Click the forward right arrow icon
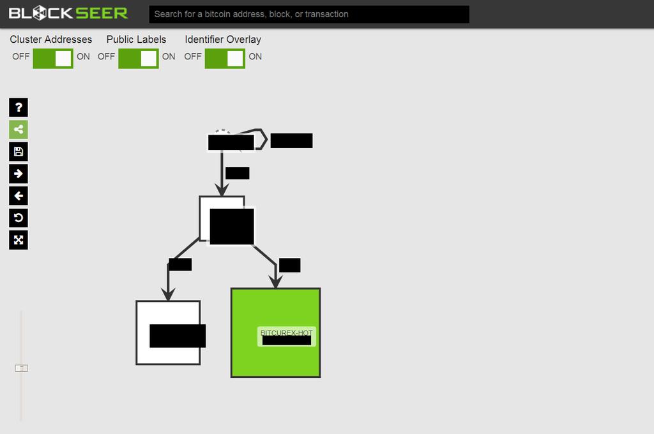This screenshot has width=654, height=434. click(19, 174)
